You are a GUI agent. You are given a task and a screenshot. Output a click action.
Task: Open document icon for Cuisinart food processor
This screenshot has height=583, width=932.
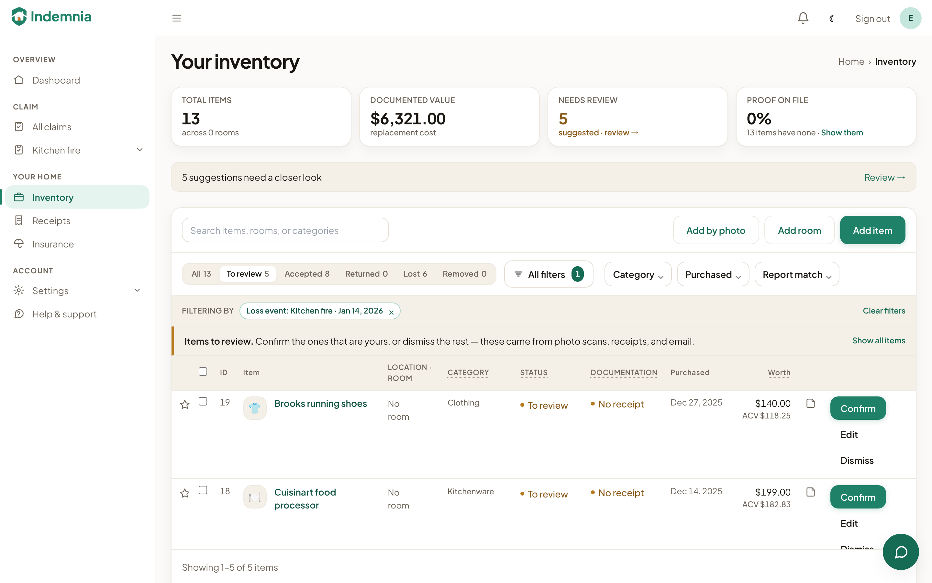(811, 492)
